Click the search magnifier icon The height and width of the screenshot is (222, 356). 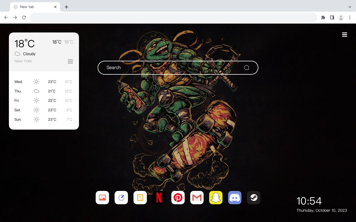(246, 68)
